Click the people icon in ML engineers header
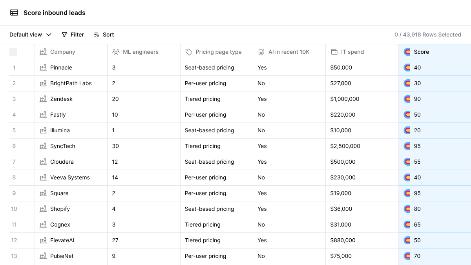Image resolution: width=471 pixels, height=265 pixels. pos(116,52)
